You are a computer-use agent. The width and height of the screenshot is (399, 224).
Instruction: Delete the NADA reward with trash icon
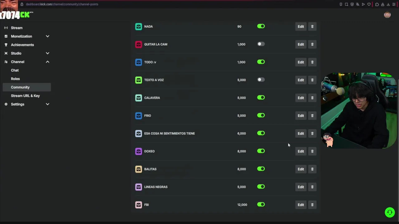click(312, 26)
